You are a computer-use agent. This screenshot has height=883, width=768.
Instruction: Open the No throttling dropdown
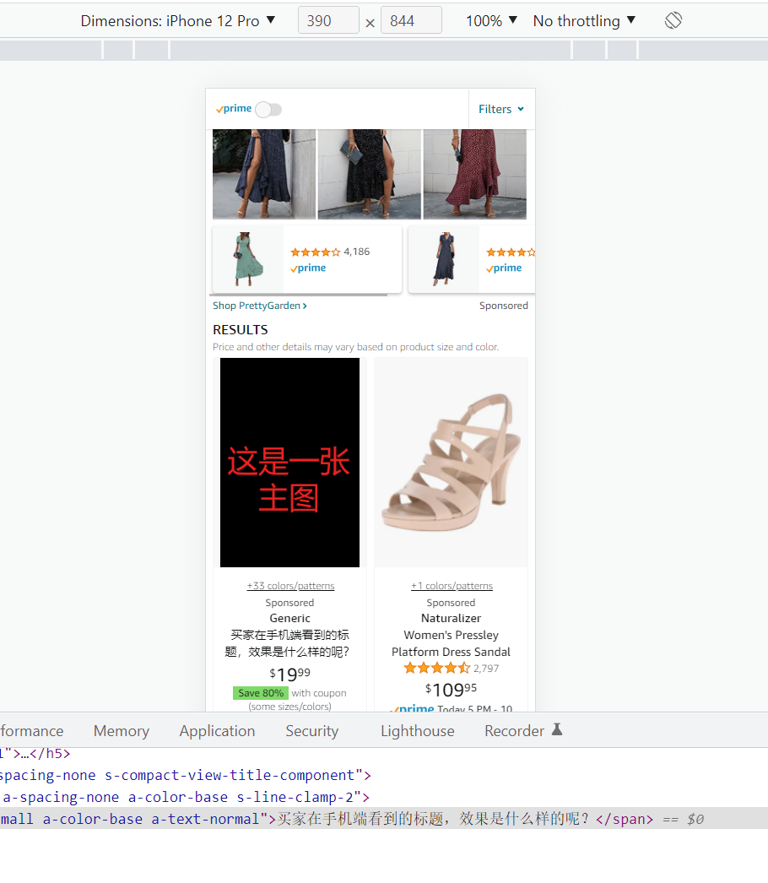coord(585,21)
